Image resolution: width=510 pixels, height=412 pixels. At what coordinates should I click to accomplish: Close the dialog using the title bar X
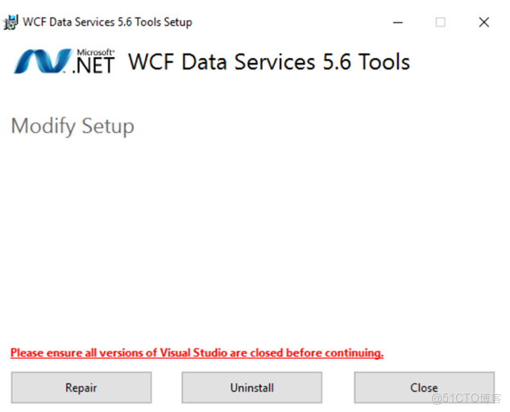click(484, 22)
